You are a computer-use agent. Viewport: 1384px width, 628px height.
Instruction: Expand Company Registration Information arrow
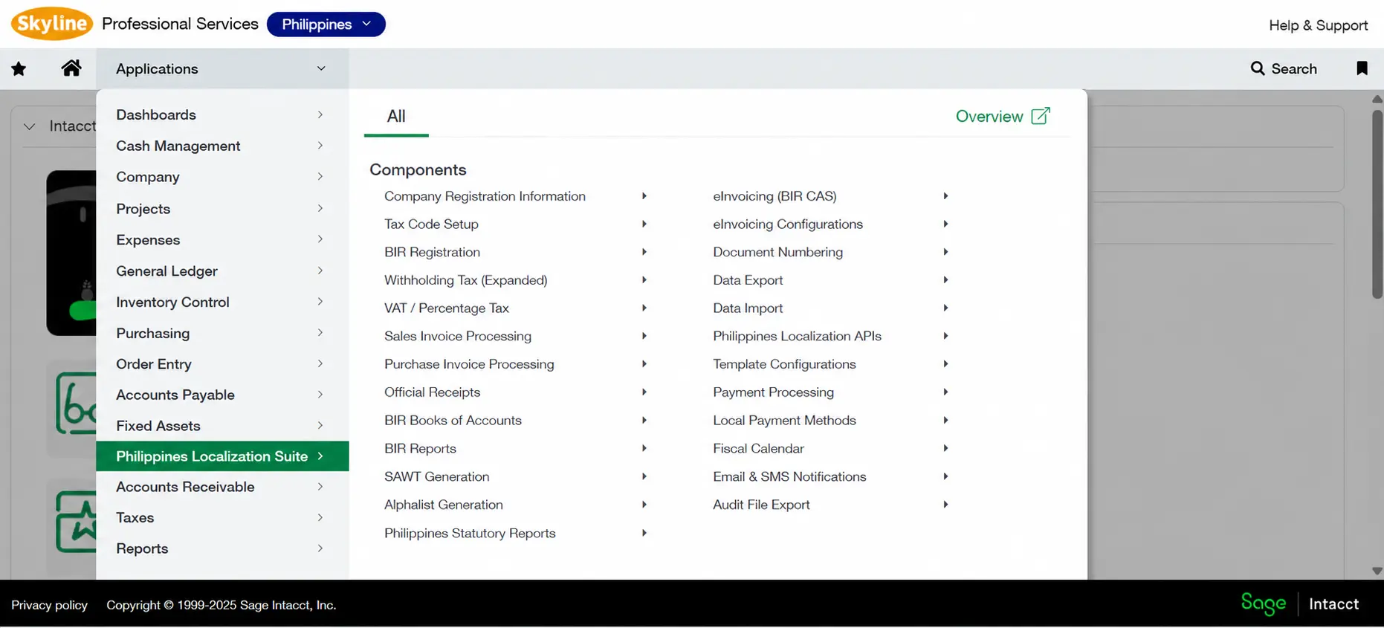(x=644, y=196)
